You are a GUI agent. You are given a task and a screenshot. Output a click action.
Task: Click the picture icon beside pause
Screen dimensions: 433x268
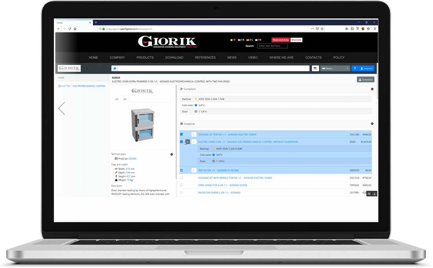pyautogui.click(x=374, y=194)
